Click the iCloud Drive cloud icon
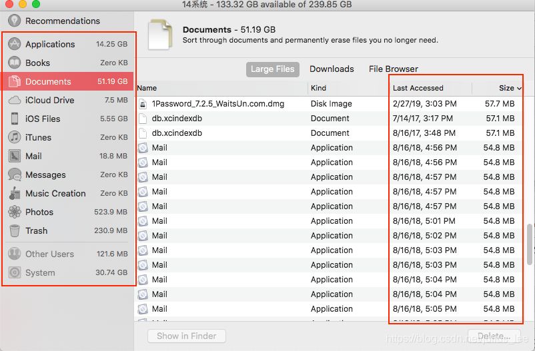Image resolution: width=535 pixels, height=351 pixels. coord(14,100)
